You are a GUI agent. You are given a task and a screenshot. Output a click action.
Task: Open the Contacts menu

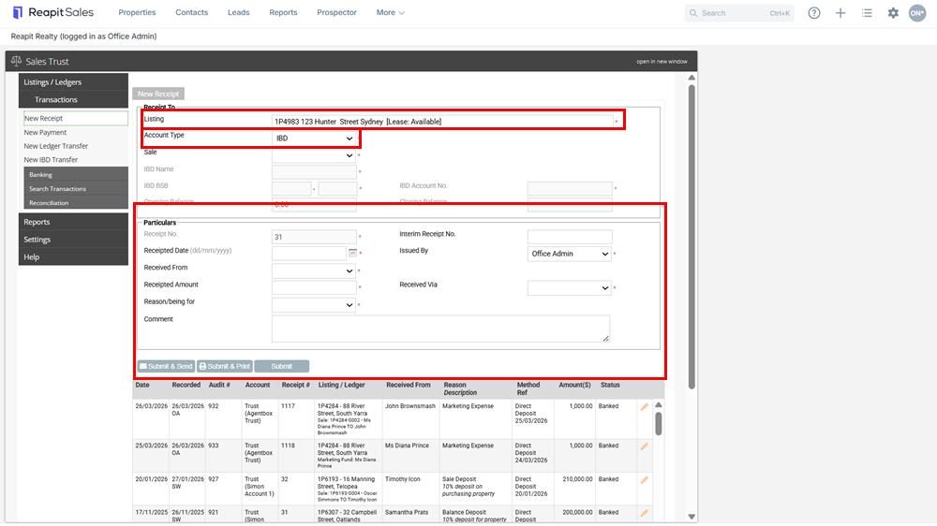[x=191, y=12]
